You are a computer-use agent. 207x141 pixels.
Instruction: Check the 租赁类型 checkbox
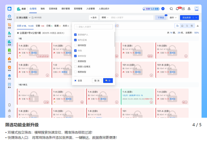click(x=75, y=72)
